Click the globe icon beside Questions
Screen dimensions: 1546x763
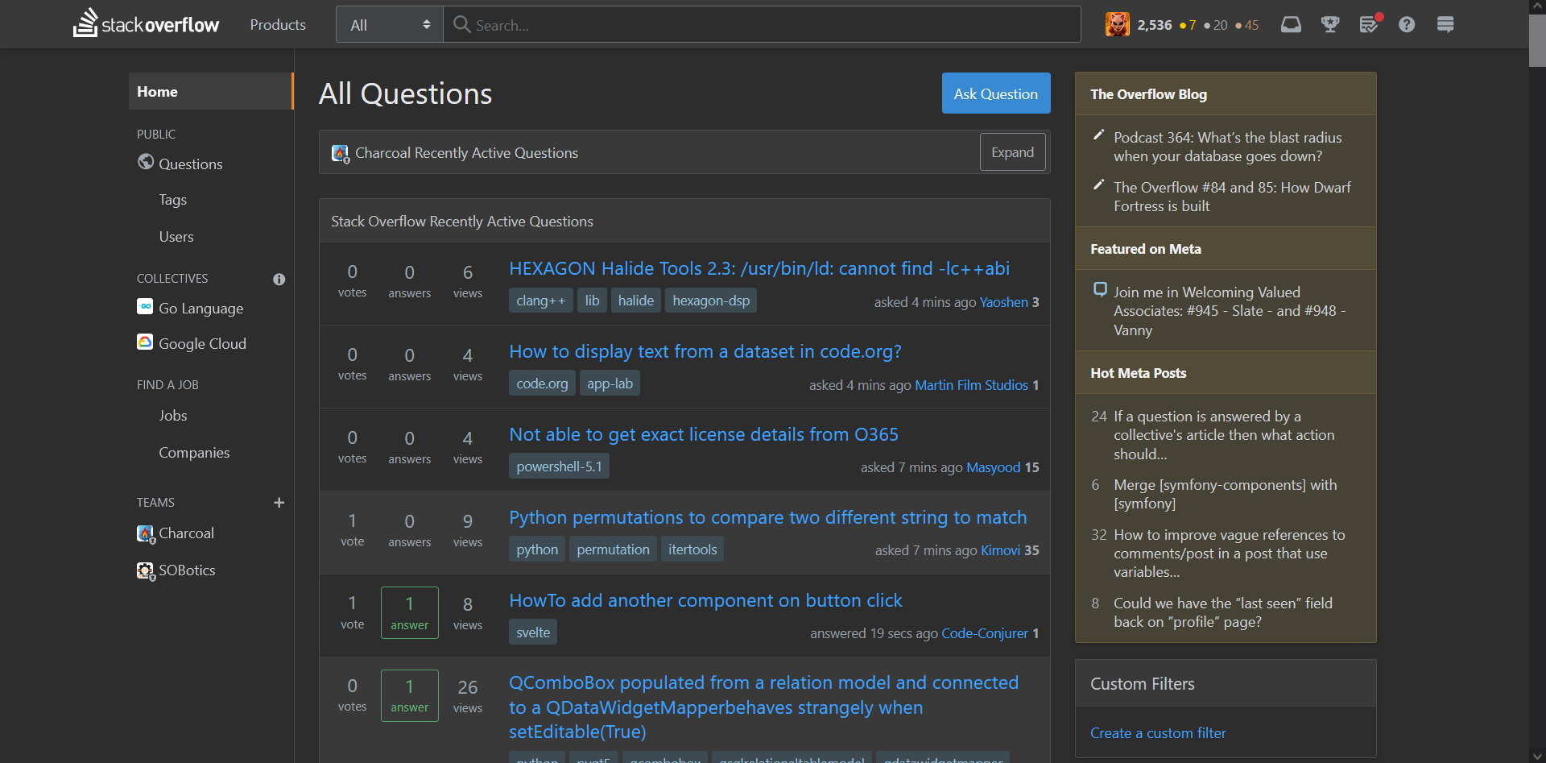pos(146,162)
